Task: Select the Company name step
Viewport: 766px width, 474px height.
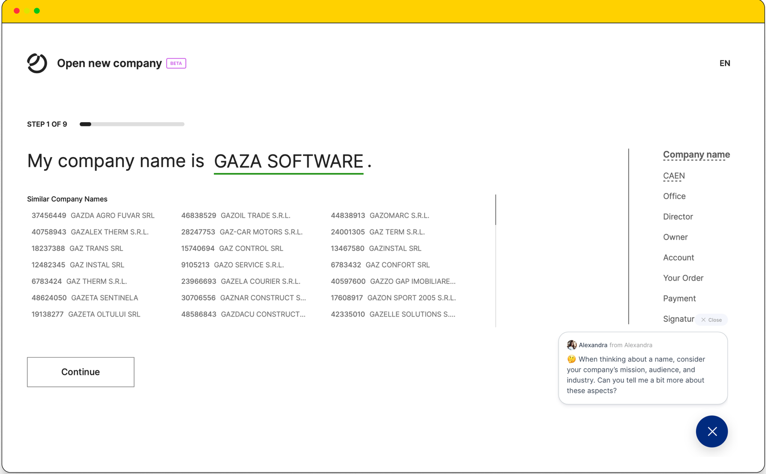Action: pyautogui.click(x=696, y=155)
